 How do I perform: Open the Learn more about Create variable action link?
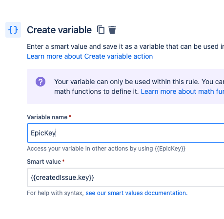90,56
